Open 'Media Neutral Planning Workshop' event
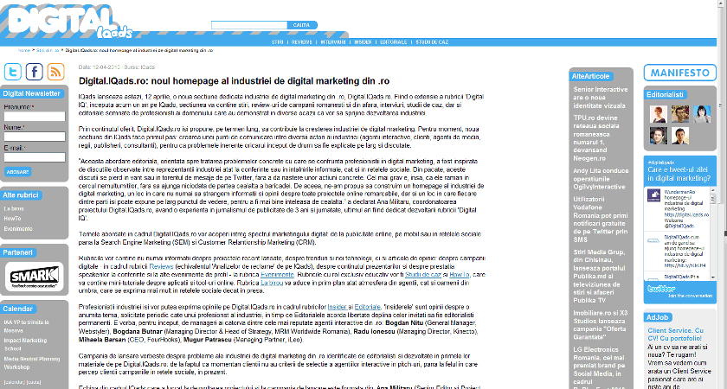The image size is (727, 389). (x=32, y=362)
